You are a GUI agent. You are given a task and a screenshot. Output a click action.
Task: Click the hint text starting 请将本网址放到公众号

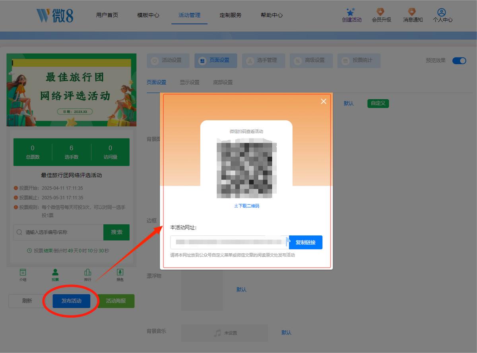pos(233,255)
